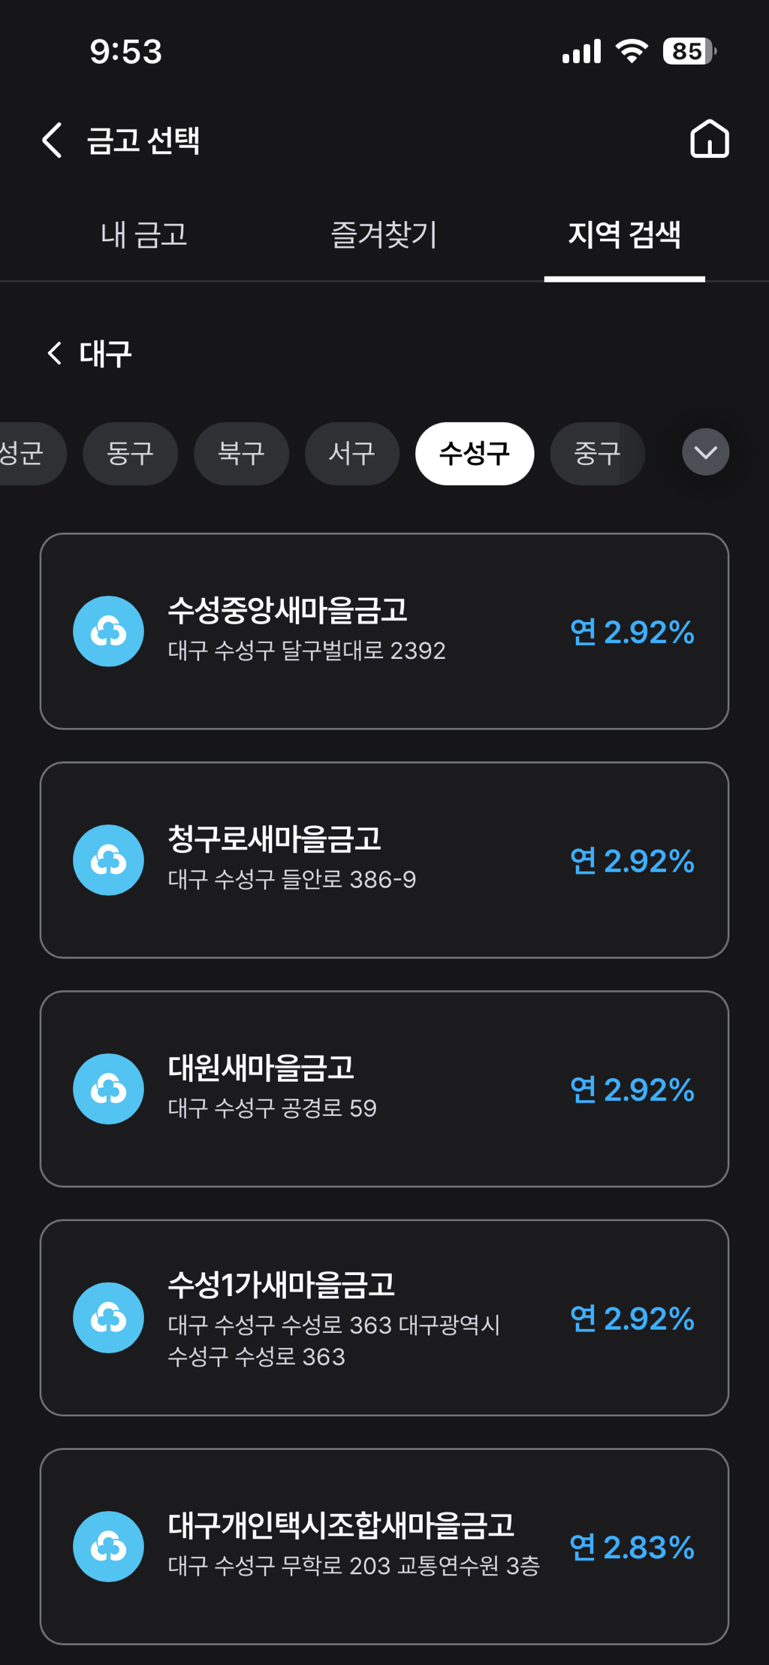Select the 동구 district chip

pos(130,453)
